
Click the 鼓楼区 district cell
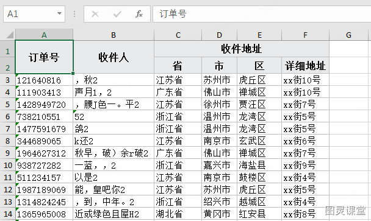259,177
